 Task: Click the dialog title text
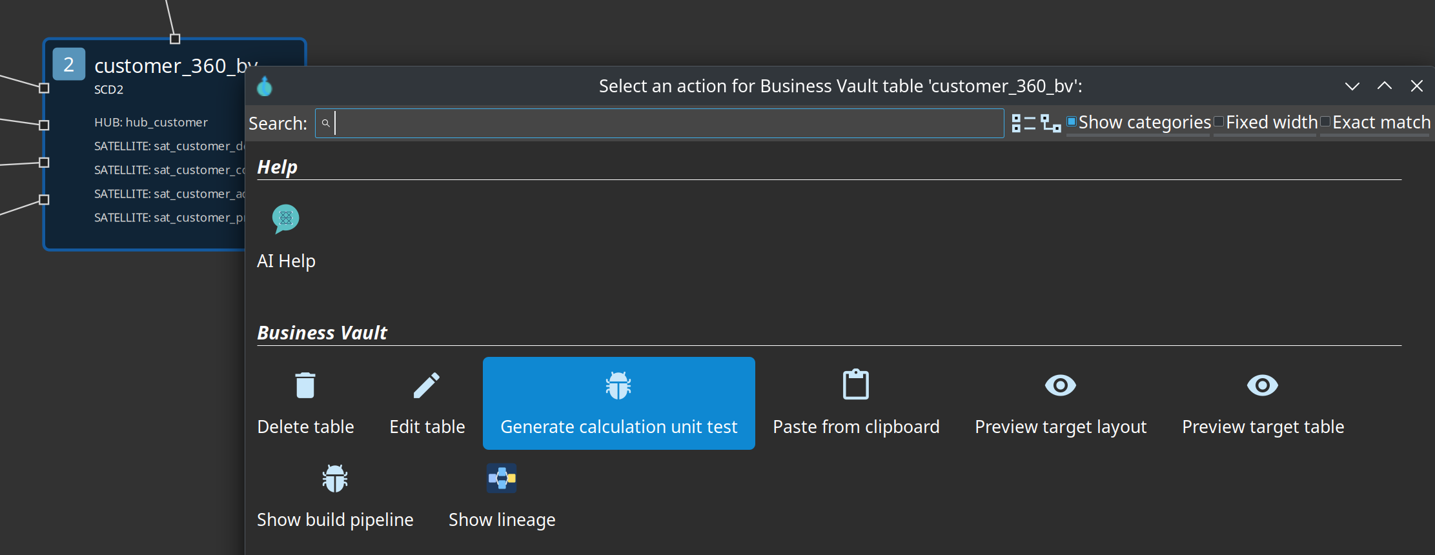(x=840, y=86)
